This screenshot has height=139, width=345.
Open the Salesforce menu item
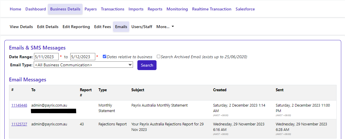[x=245, y=9]
